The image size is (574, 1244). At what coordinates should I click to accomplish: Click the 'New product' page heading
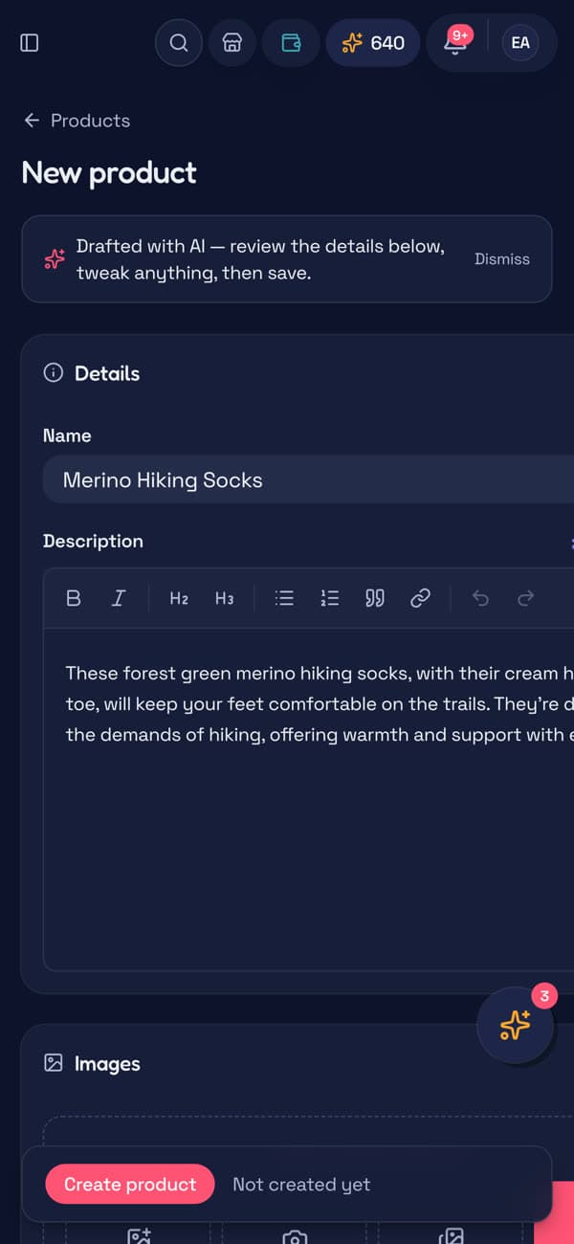109,173
